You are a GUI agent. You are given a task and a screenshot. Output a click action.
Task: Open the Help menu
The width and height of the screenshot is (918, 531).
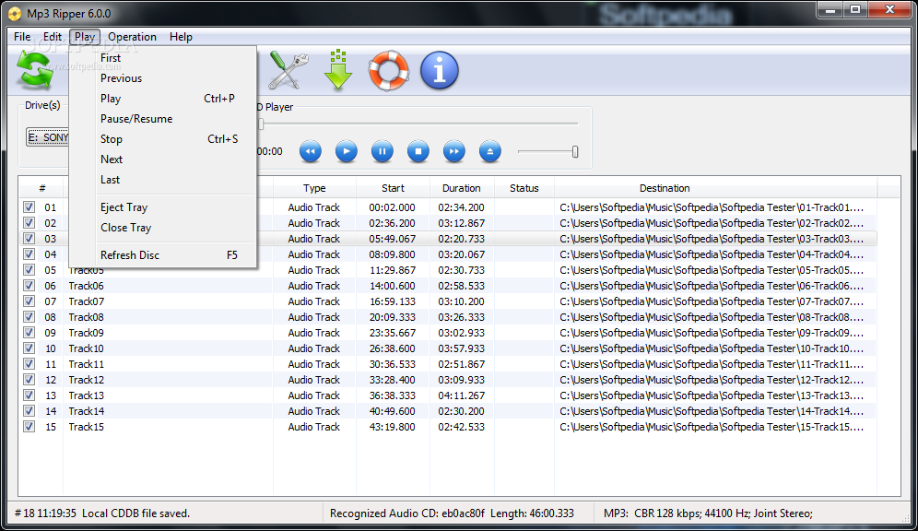pos(181,37)
